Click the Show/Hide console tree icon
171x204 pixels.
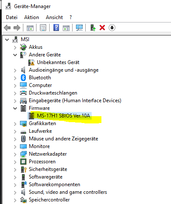pos(30,28)
